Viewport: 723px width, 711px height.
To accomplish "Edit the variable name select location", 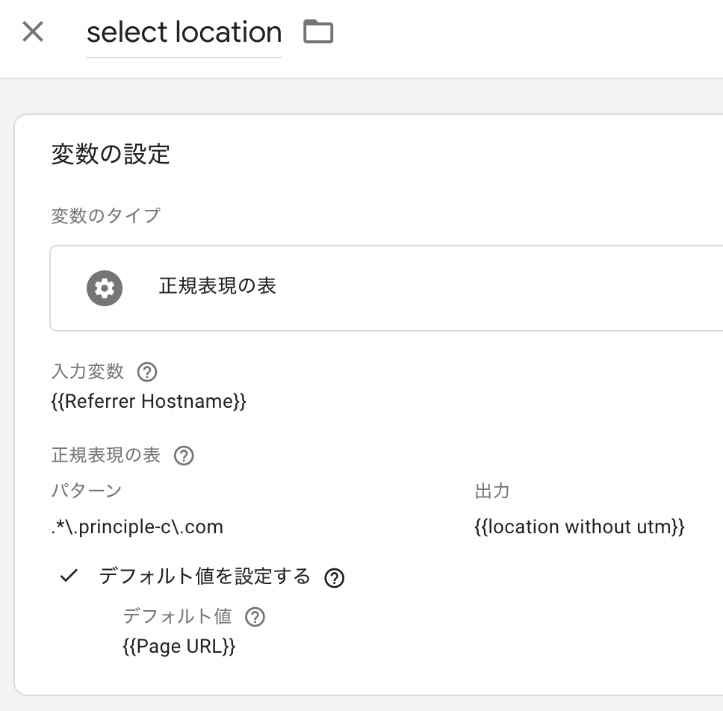I will [x=184, y=31].
